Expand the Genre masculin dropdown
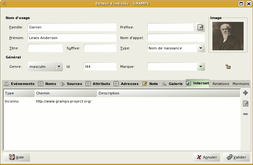The image size is (253, 165). coord(59,67)
